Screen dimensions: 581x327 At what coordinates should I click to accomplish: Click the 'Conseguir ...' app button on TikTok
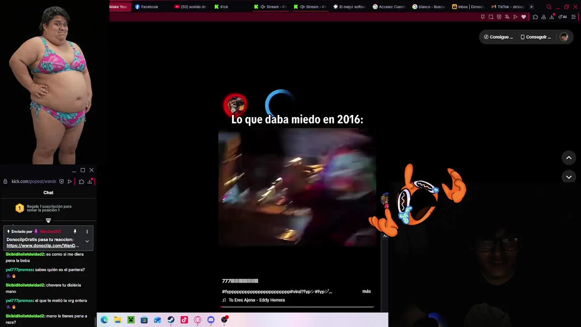[536, 37]
